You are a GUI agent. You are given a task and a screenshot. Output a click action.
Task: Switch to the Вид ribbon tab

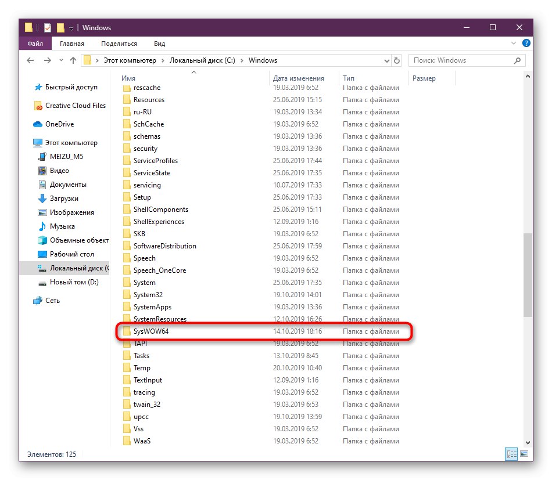pos(159,44)
